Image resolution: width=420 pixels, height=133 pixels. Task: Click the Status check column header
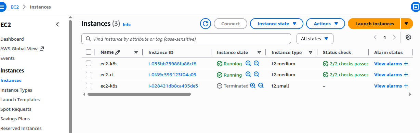(337, 52)
